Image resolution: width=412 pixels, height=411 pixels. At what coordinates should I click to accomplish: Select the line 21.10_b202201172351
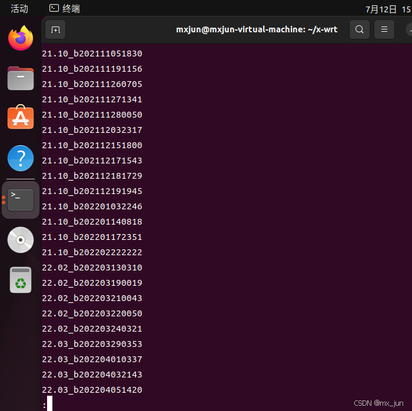[x=92, y=237]
